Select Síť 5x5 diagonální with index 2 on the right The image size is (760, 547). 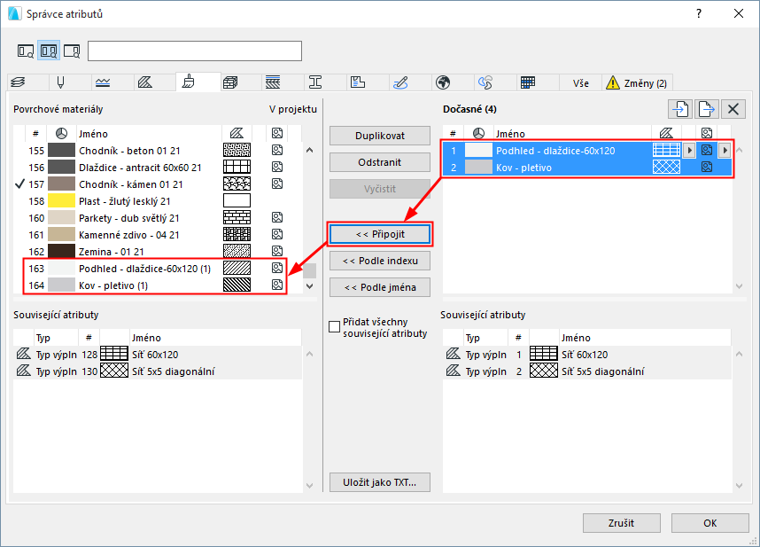pyautogui.click(x=587, y=371)
